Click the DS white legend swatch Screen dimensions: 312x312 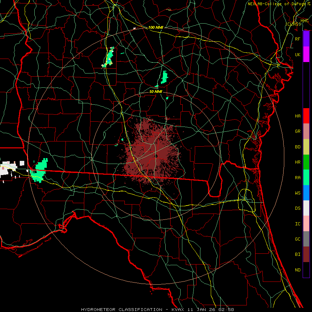pos(306,208)
